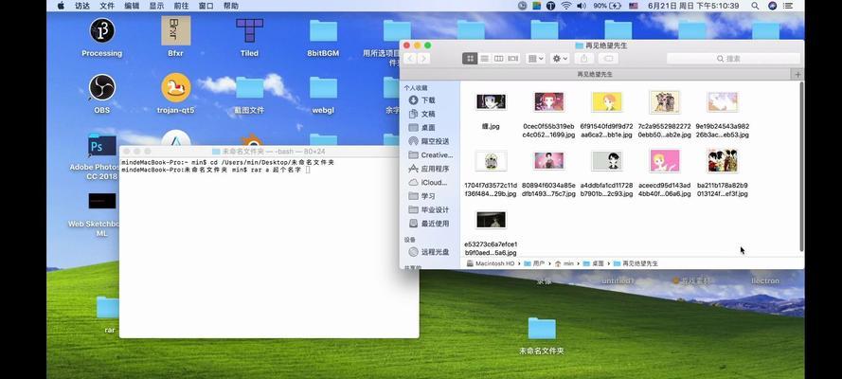Open the 帮助 menu
842x379 pixels.
pyautogui.click(x=230, y=6)
